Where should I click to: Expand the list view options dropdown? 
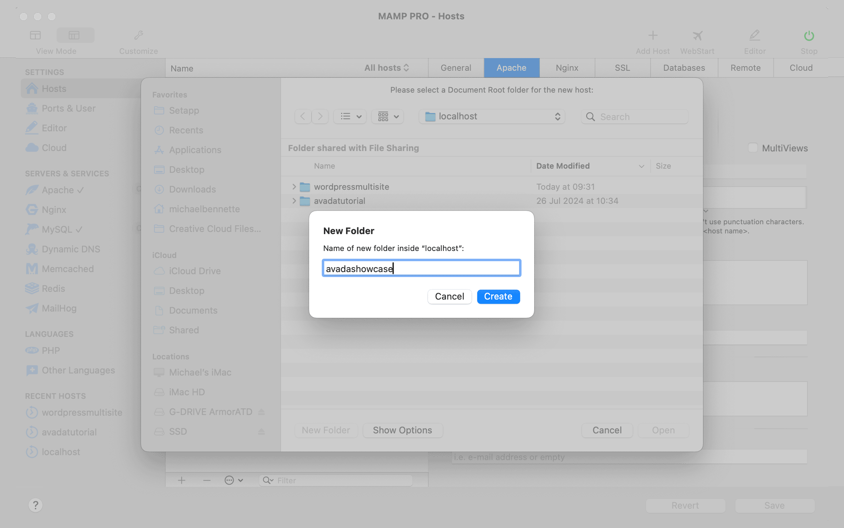[x=350, y=116]
